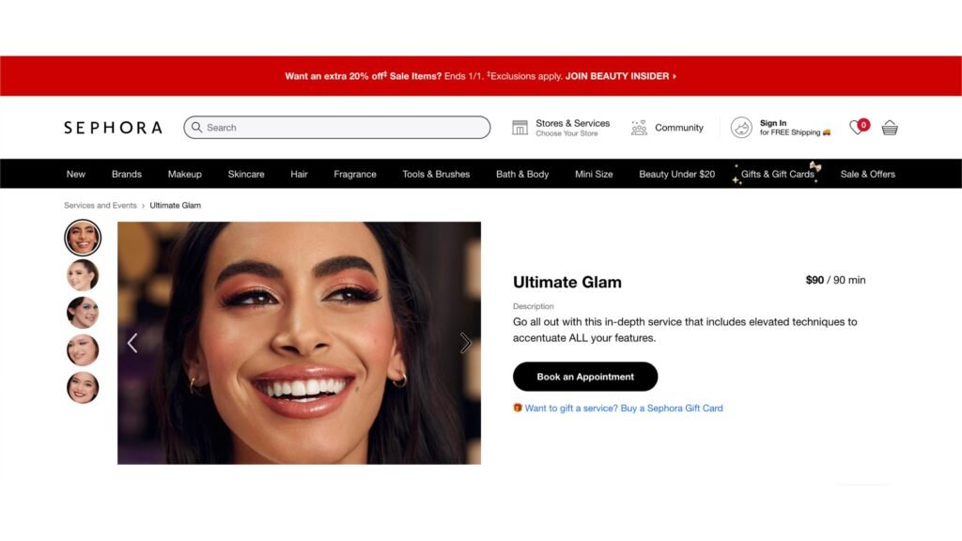Screen dimensions: 962x541
Task: Show the next photo with right arrow
Action: [x=465, y=343]
